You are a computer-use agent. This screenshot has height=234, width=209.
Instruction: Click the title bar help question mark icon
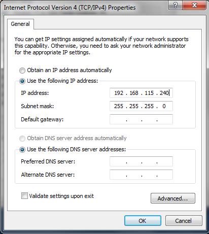[x=176, y=5]
